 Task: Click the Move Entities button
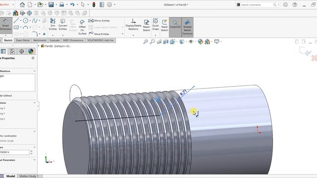point(99,34)
